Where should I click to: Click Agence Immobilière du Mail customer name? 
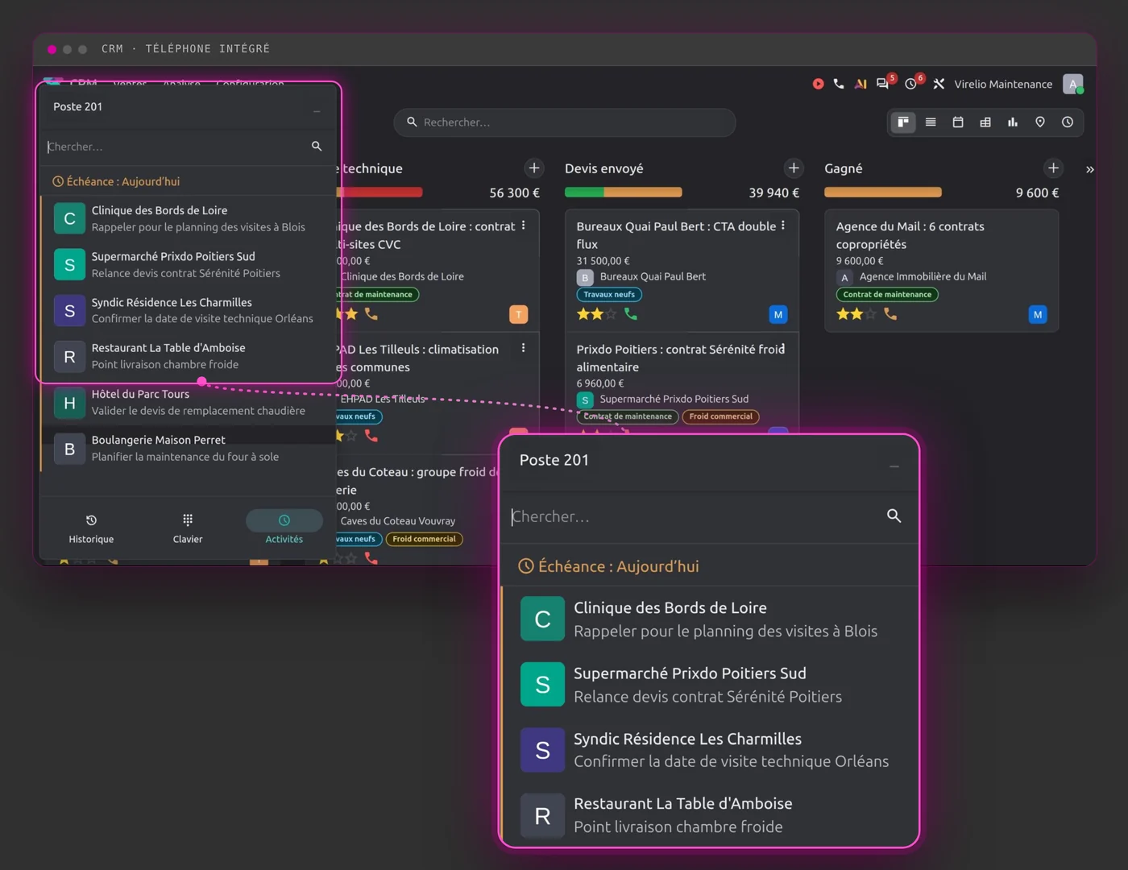923,276
